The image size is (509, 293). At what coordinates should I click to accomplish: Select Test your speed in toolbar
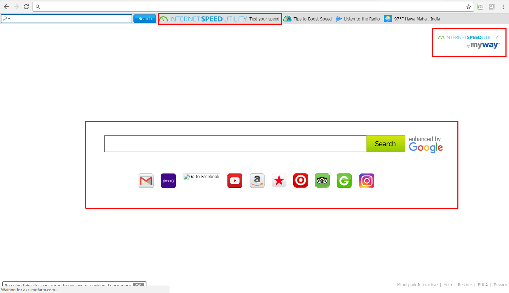coord(264,19)
